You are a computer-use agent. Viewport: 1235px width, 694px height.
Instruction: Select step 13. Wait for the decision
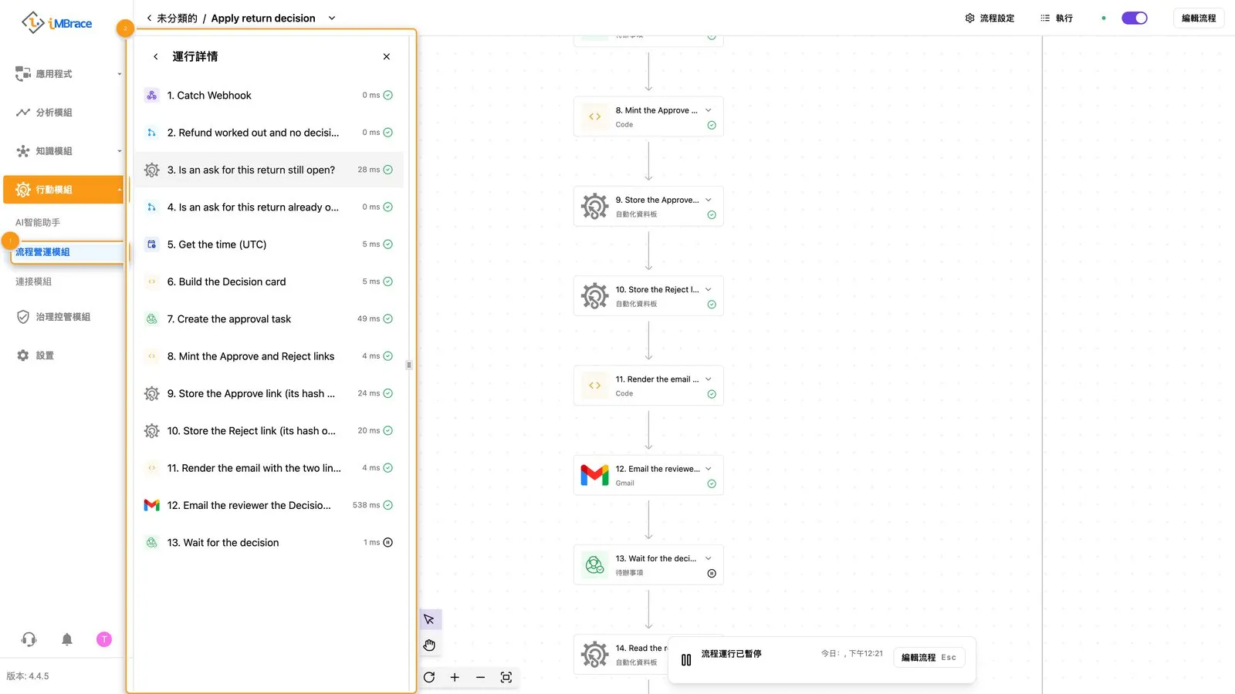point(269,543)
